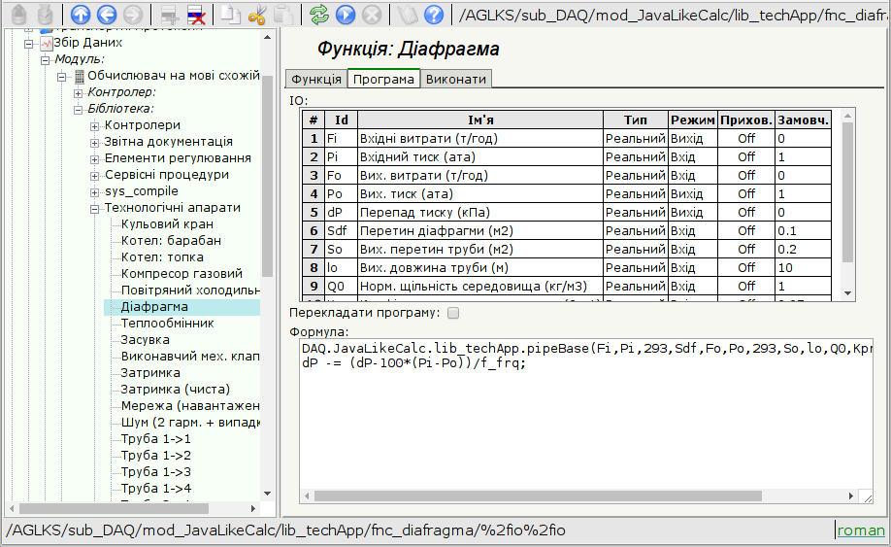This screenshot has width=891, height=547.
Task: Click inside the Формула text editor
Action: click(586, 413)
